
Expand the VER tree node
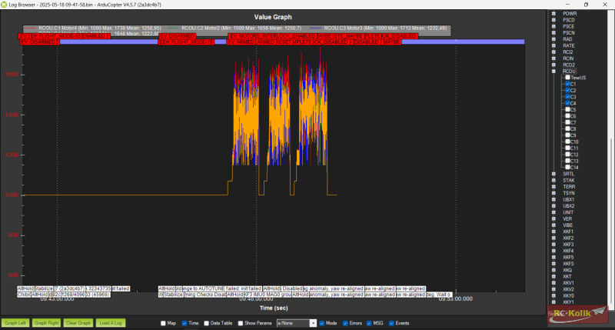[553, 218]
